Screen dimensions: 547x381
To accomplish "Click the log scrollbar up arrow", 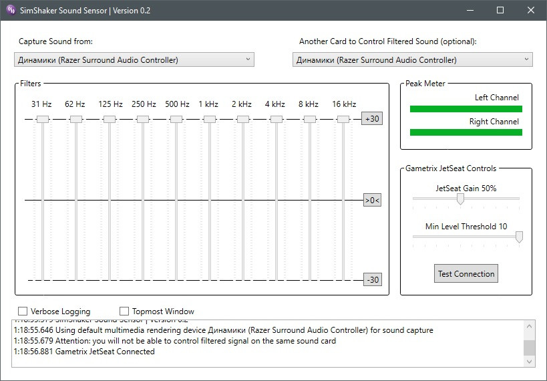I will [x=529, y=326].
